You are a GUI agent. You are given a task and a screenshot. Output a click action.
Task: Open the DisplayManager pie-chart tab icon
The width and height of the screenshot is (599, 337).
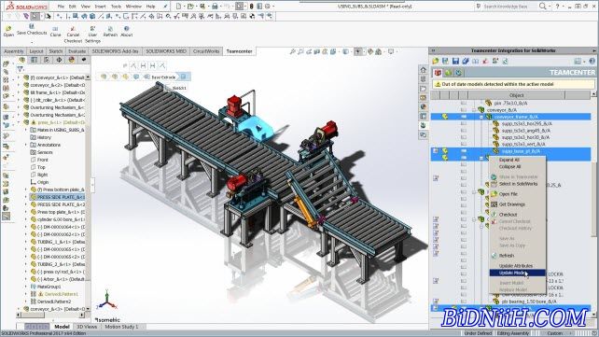coord(72,60)
